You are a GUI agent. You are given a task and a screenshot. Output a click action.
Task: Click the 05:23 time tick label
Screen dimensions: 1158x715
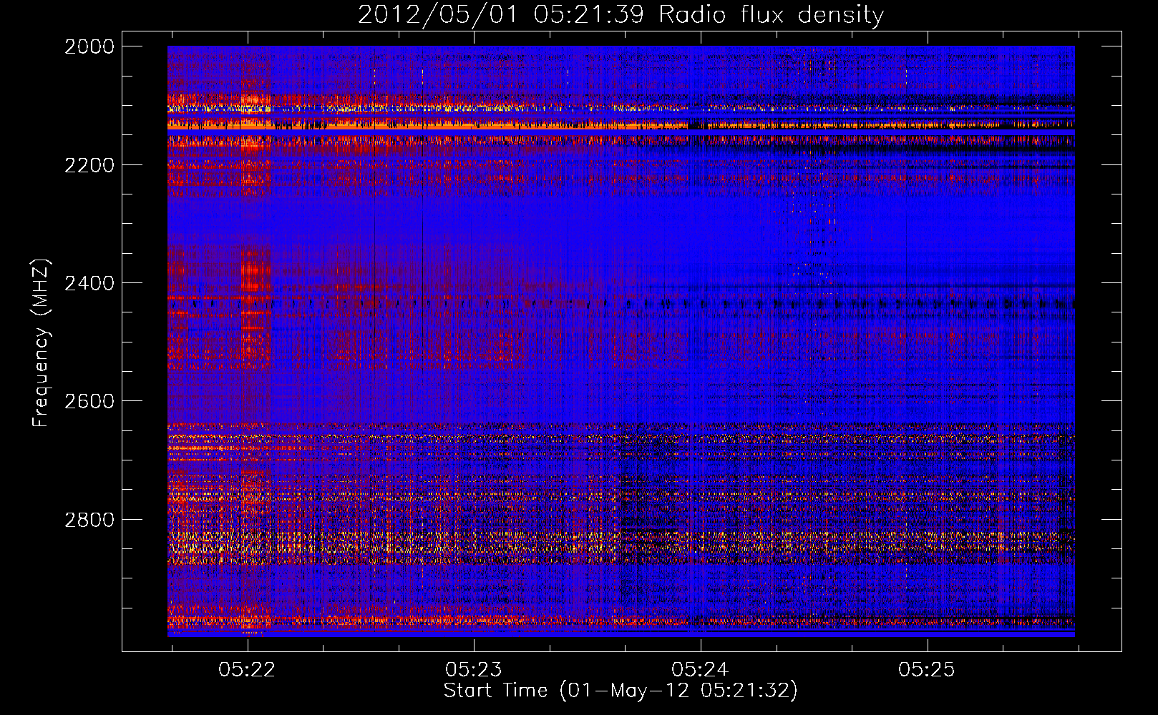pos(473,669)
